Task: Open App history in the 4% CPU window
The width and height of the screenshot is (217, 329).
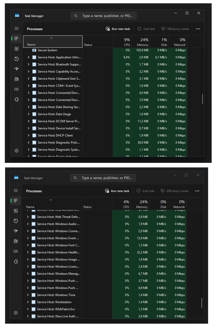Action: [16, 221]
